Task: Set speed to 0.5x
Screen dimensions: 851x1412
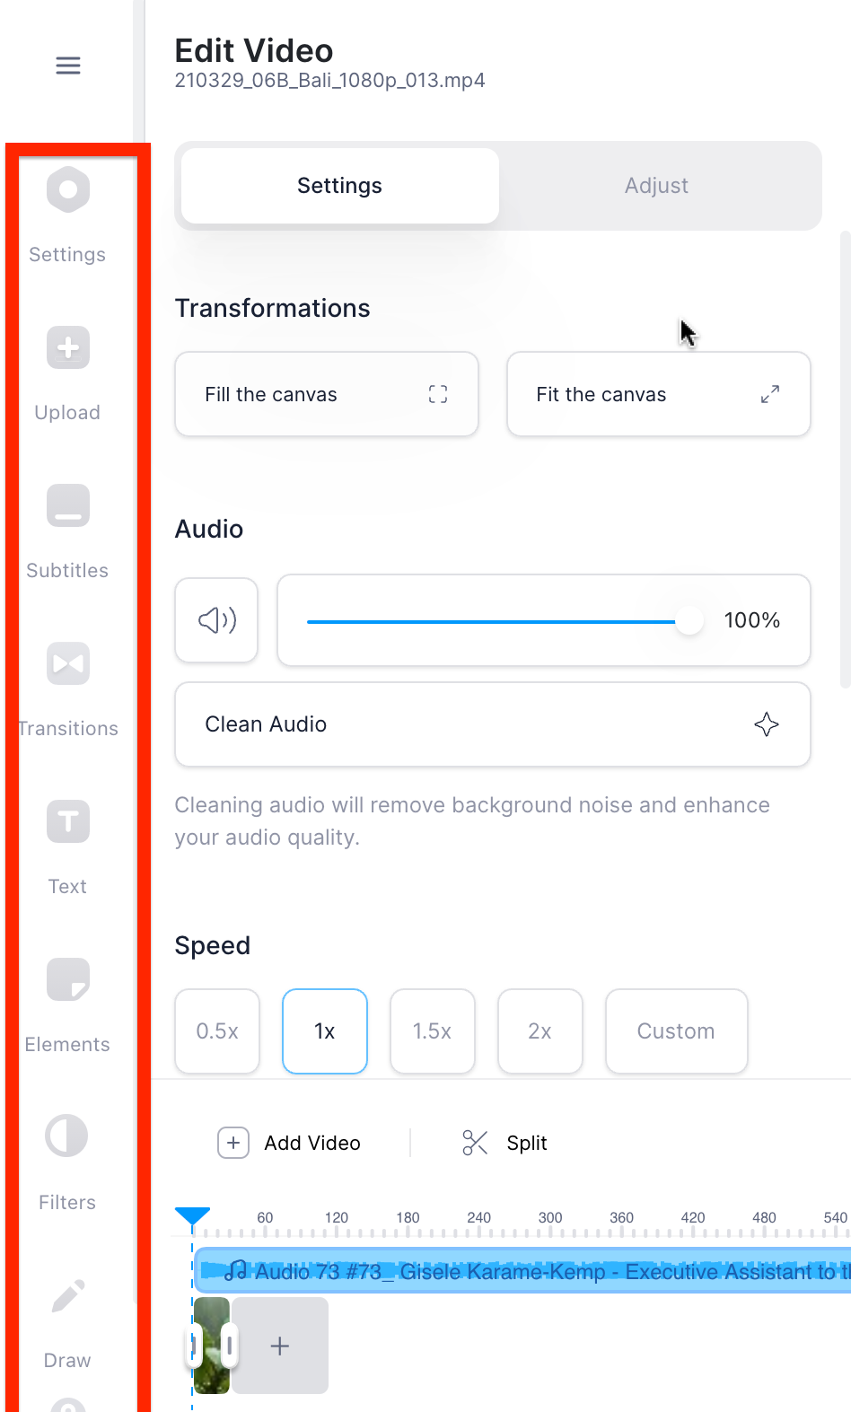Action: (x=217, y=1031)
